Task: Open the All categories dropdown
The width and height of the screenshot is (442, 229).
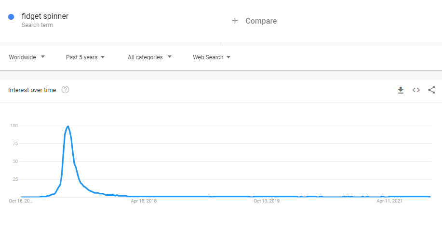Action: coord(149,57)
